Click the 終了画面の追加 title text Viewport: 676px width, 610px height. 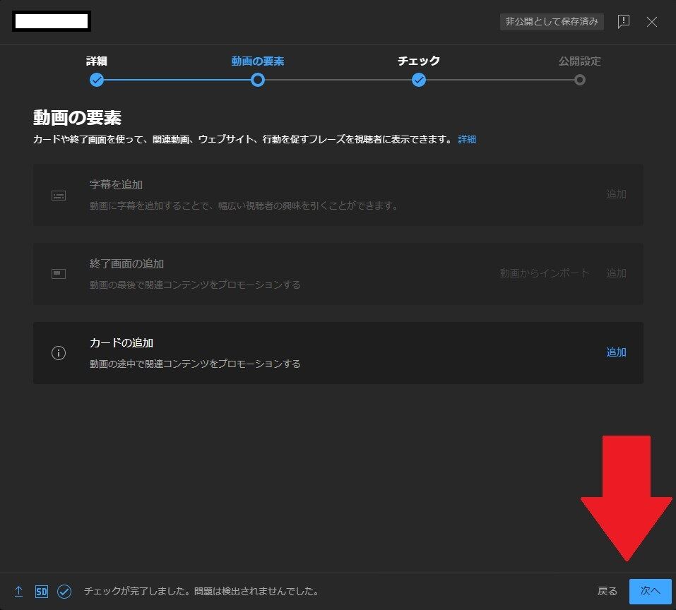[126, 263]
